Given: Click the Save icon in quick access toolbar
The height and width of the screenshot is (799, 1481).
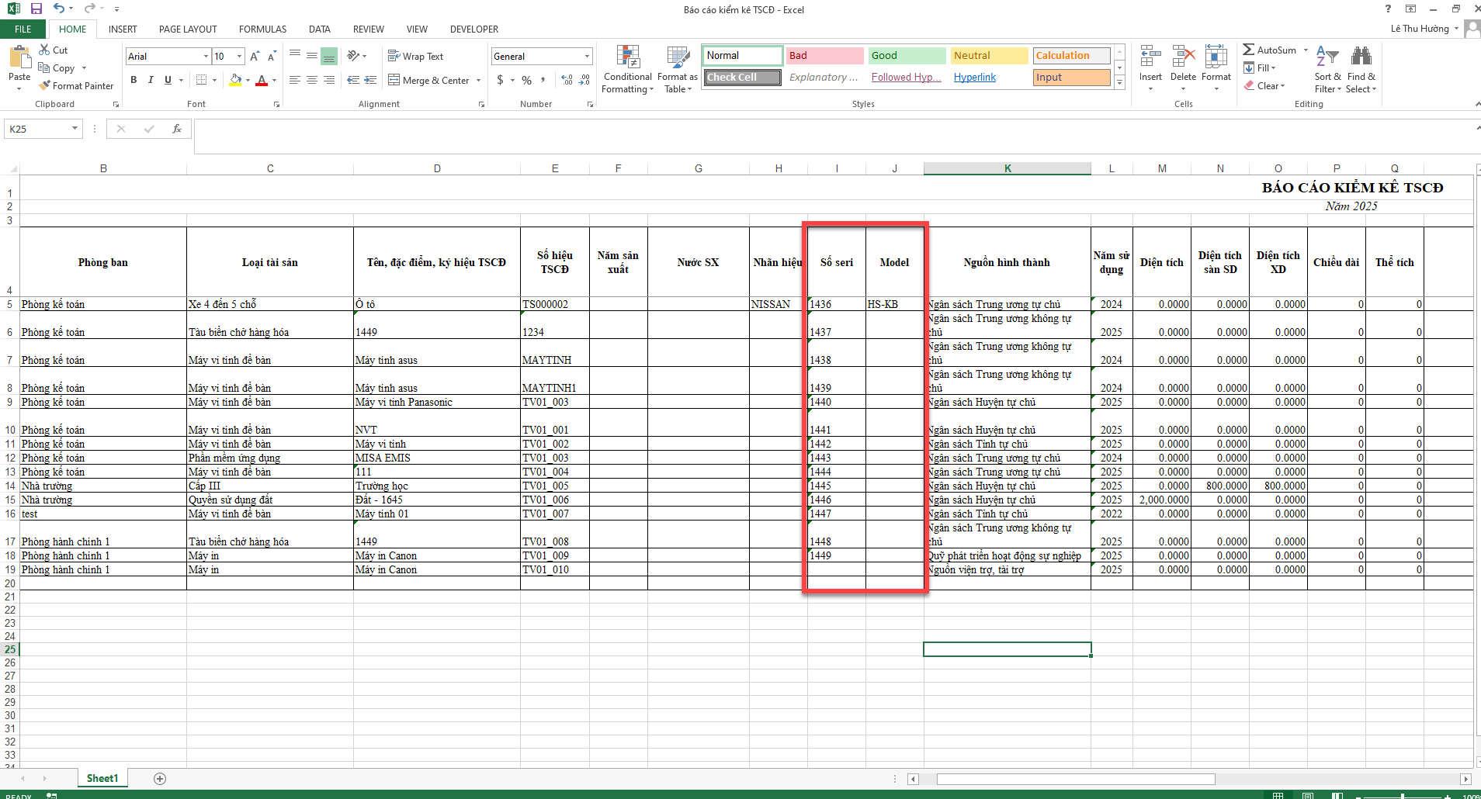Looking at the screenshot, I should point(36,9).
